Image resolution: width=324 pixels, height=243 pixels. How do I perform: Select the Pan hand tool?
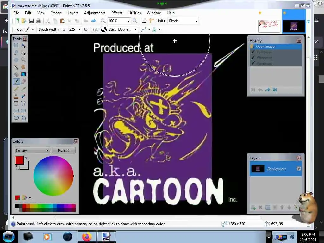pos(23,67)
